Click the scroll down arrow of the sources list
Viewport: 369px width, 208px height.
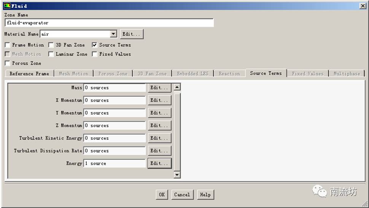(x=177, y=175)
